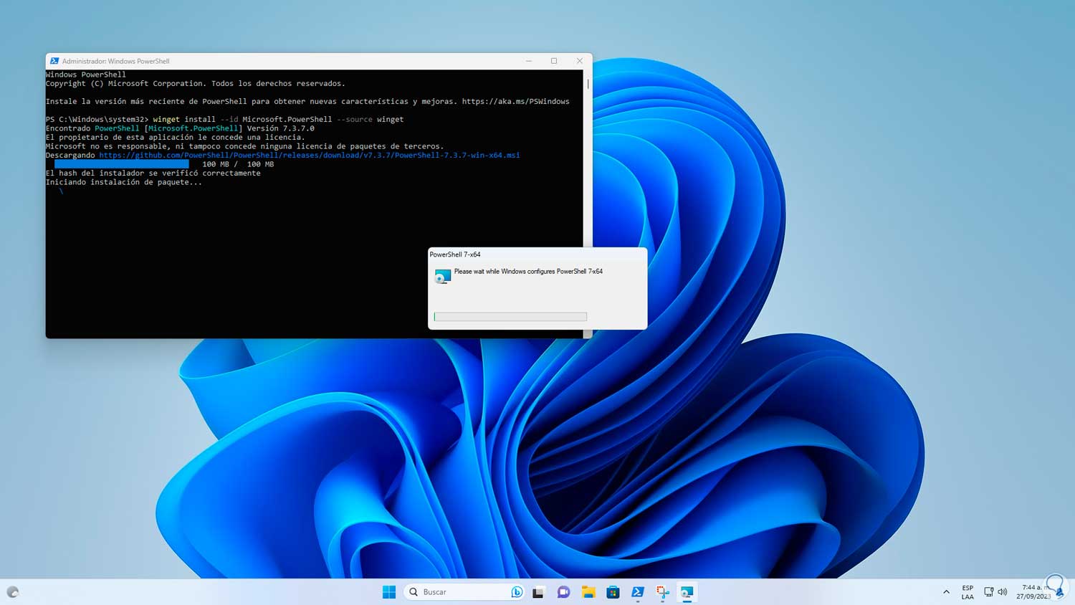Switch to the PowerShell taskbar icon

(x=637, y=592)
